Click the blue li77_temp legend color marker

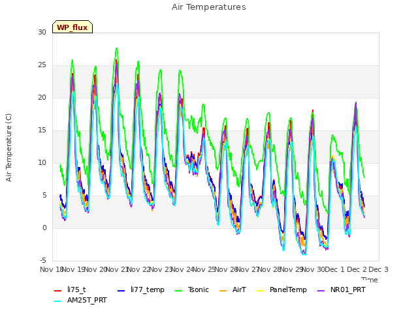[x=121, y=291]
